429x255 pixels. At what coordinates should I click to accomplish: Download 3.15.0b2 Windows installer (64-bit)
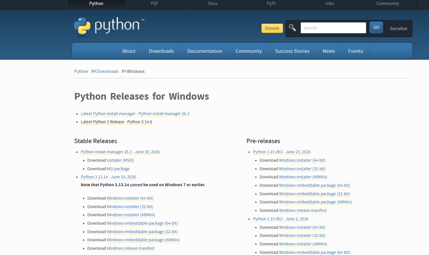click(302, 227)
